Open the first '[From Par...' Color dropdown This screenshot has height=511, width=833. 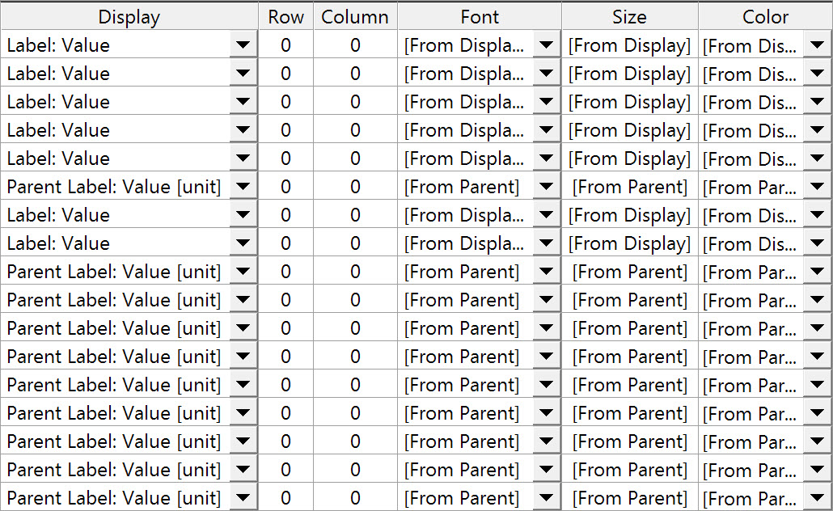[x=816, y=187]
